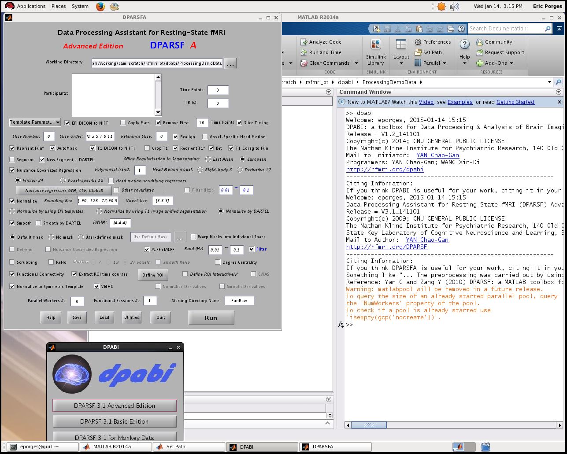Toggle the VMHC checkbox
Image resolution: width=567 pixels, height=454 pixels.
pos(96,286)
